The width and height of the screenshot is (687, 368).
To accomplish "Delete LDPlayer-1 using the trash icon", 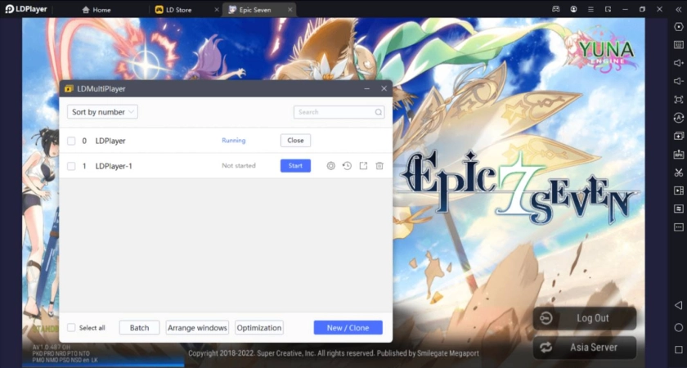I will 379,165.
